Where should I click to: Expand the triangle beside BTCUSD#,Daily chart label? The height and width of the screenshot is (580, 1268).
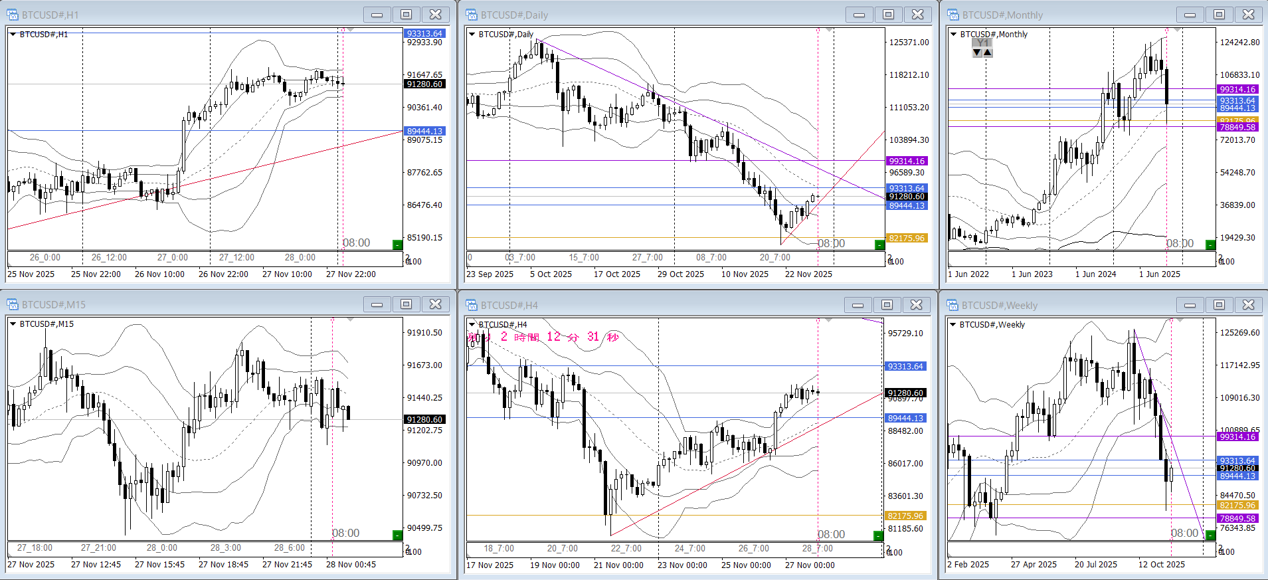click(472, 35)
